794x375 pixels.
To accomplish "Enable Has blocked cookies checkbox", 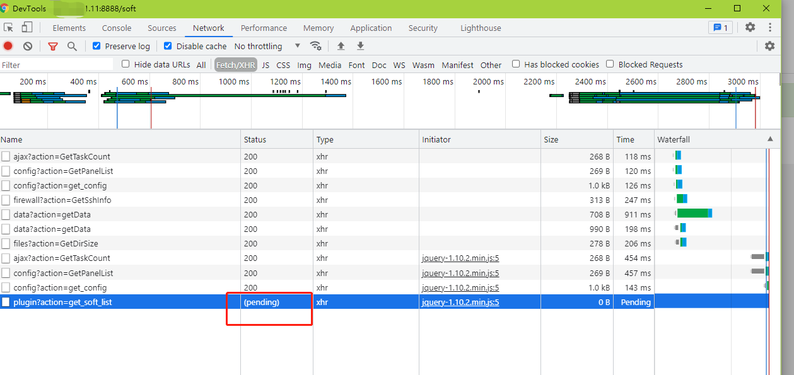I will [x=516, y=64].
